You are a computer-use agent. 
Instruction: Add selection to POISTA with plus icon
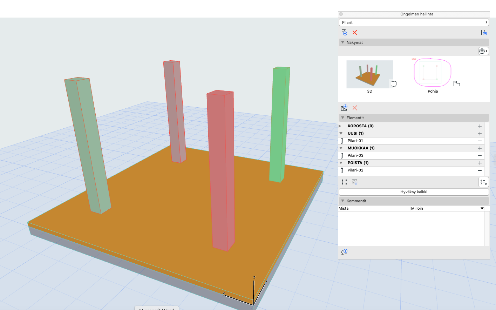480,163
